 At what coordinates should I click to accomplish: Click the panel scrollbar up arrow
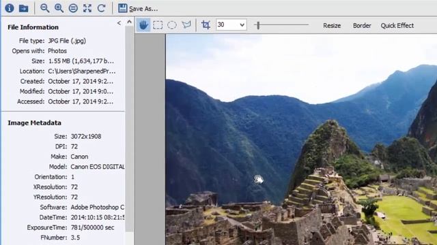[x=129, y=21]
